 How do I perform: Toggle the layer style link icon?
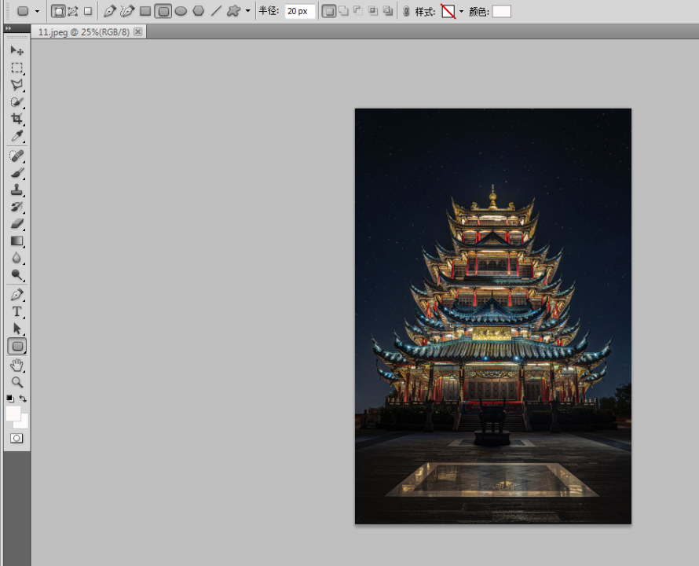(x=406, y=11)
